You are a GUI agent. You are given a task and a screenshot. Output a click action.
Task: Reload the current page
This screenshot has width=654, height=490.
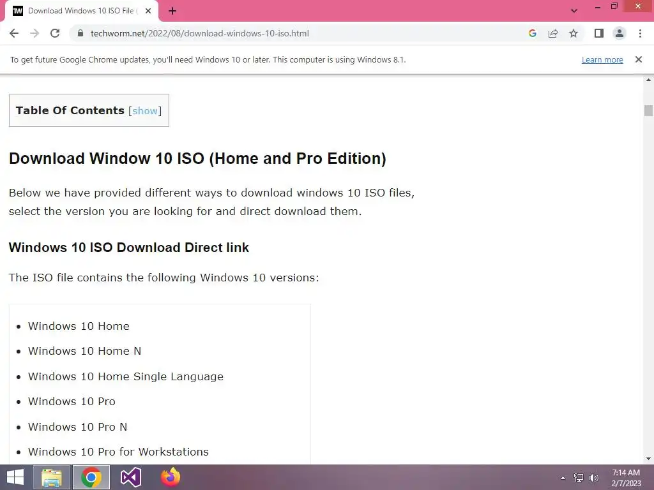pos(55,33)
